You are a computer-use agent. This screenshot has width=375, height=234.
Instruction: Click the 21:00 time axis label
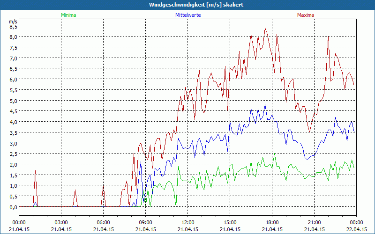[314, 223]
